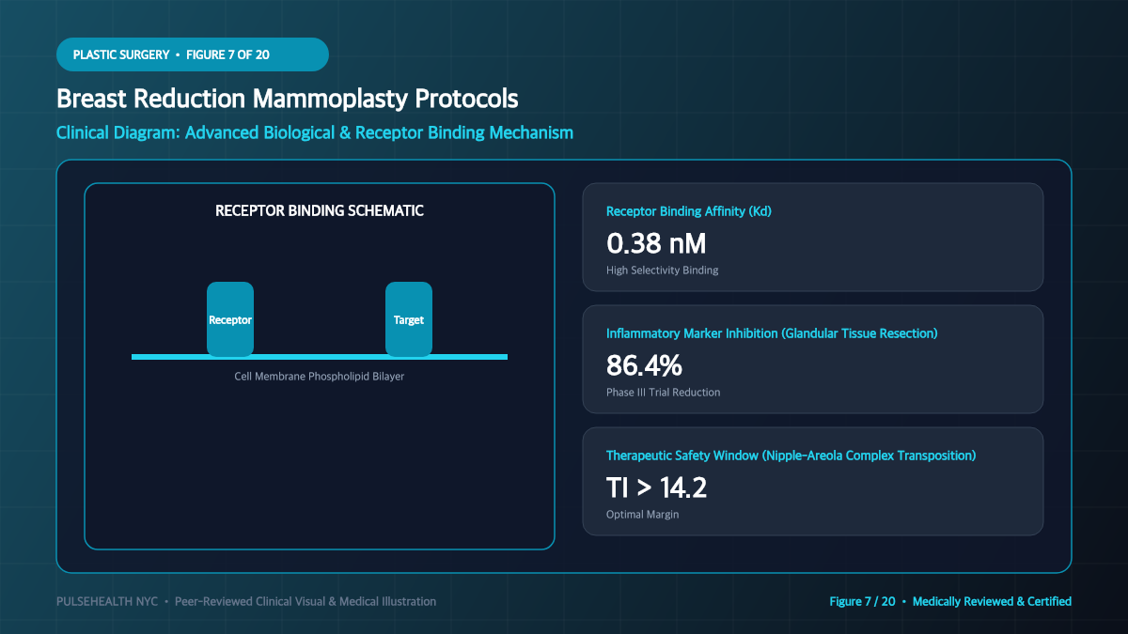This screenshot has height=634, width=1128.
Task: Open the Receptor Binding Affinity (Kd) card
Action: (813, 237)
